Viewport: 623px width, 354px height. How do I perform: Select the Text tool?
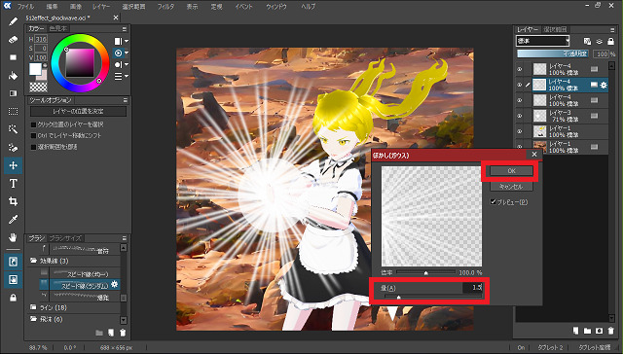13,184
